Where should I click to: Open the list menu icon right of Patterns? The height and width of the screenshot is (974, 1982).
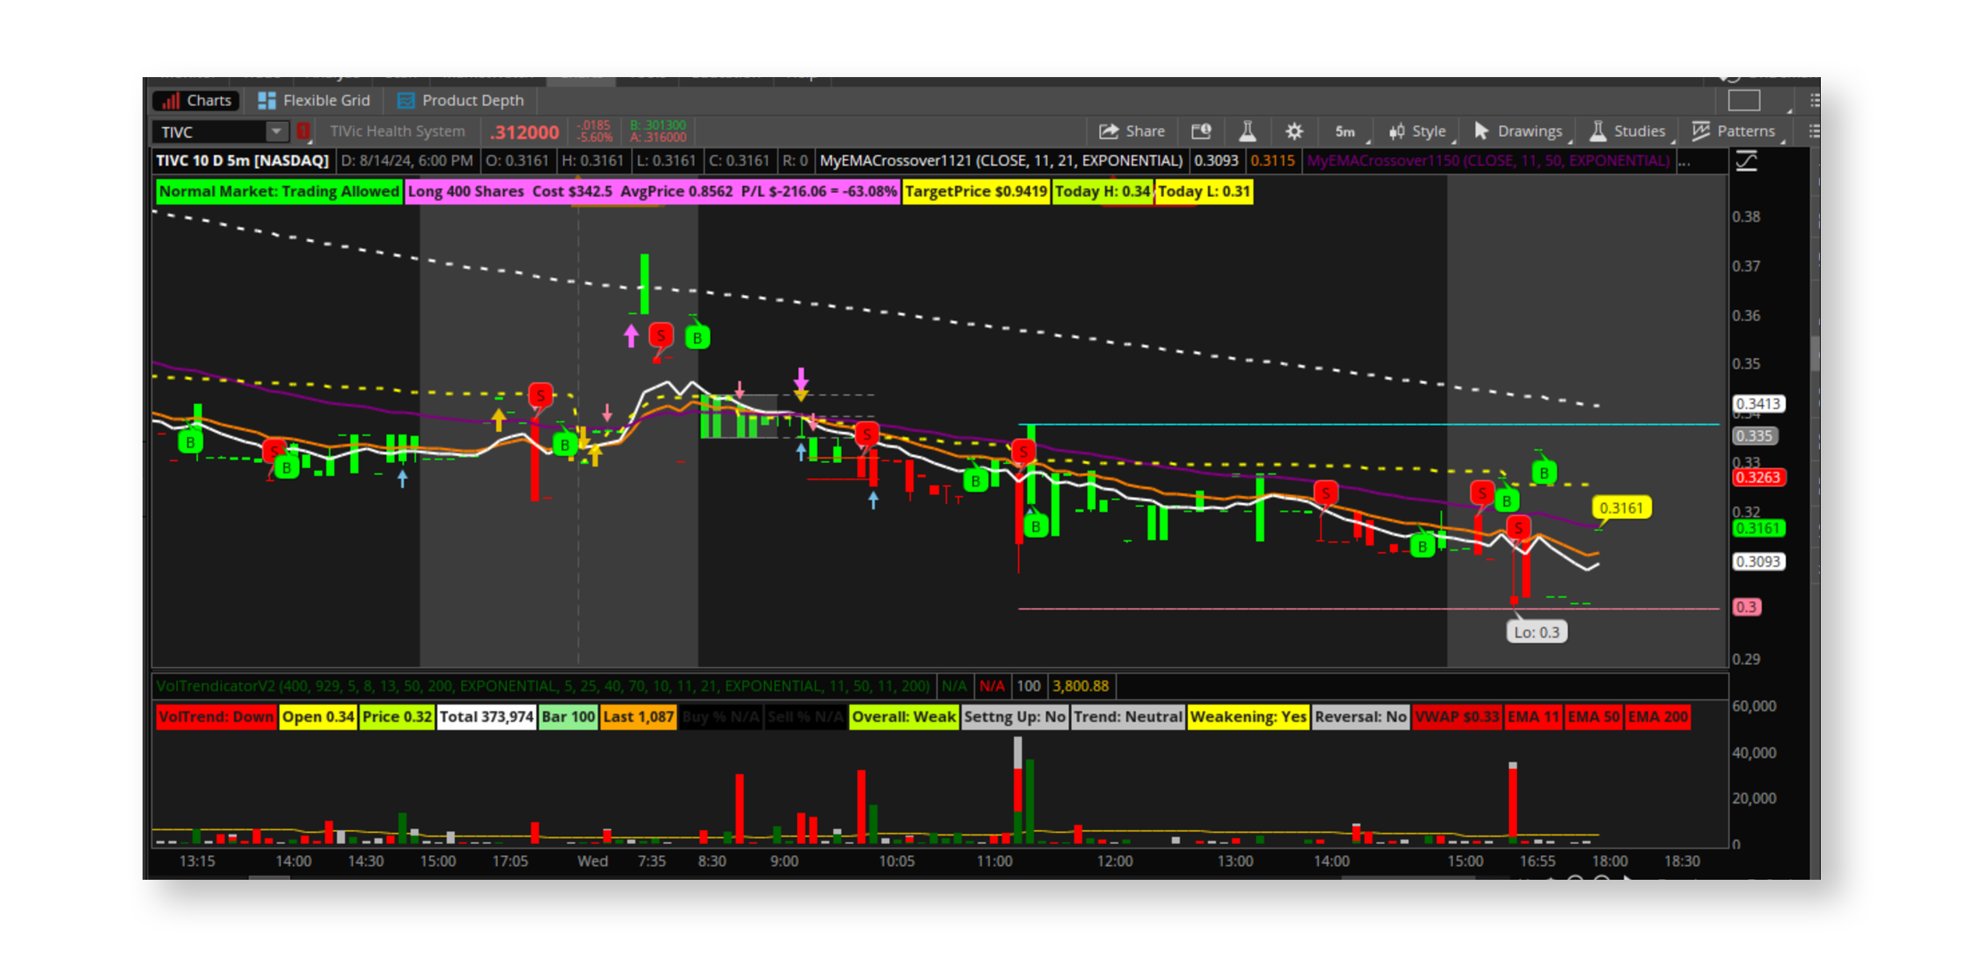tap(1814, 132)
